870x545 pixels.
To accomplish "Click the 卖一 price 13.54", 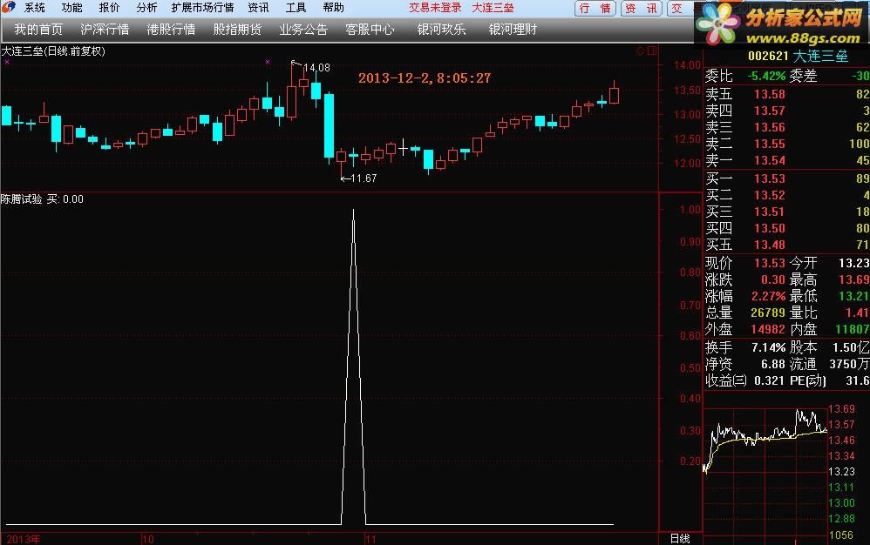I will [x=769, y=160].
